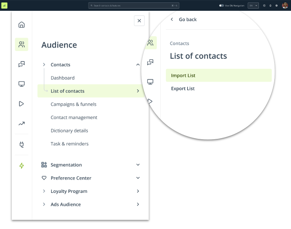Image resolution: width=291 pixels, height=229 pixels.
Task: Open the conversations chat icon in left sidebar
Action: [22, 64]
